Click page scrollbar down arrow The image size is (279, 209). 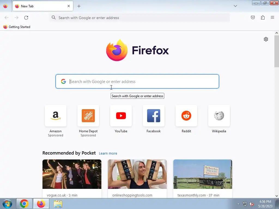(277, 196)
